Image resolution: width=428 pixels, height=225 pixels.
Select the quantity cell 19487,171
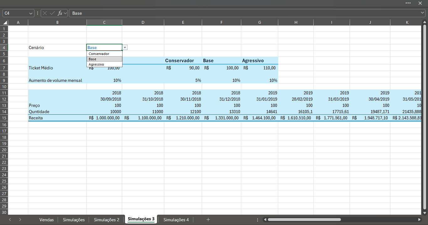[x=370, y=112]
